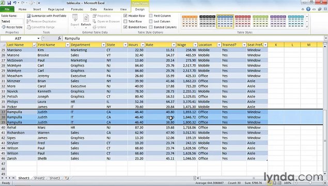The image size is (328, 186).
Task: Expand the Name Box dropdown arrow
Action: [38, 38]
